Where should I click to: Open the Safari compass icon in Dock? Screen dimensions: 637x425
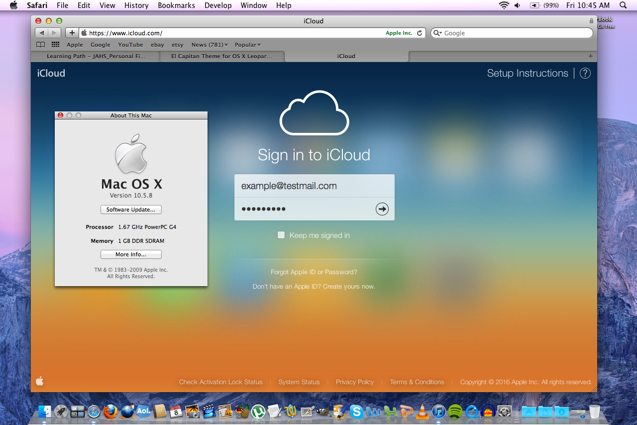coord(94,412)
